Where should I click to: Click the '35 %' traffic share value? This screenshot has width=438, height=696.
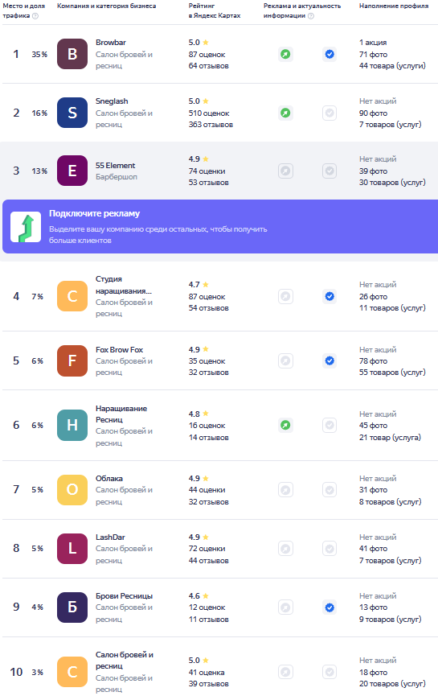coord(39,54)
